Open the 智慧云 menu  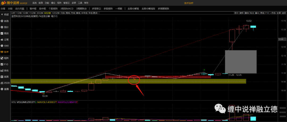[67, 3]
